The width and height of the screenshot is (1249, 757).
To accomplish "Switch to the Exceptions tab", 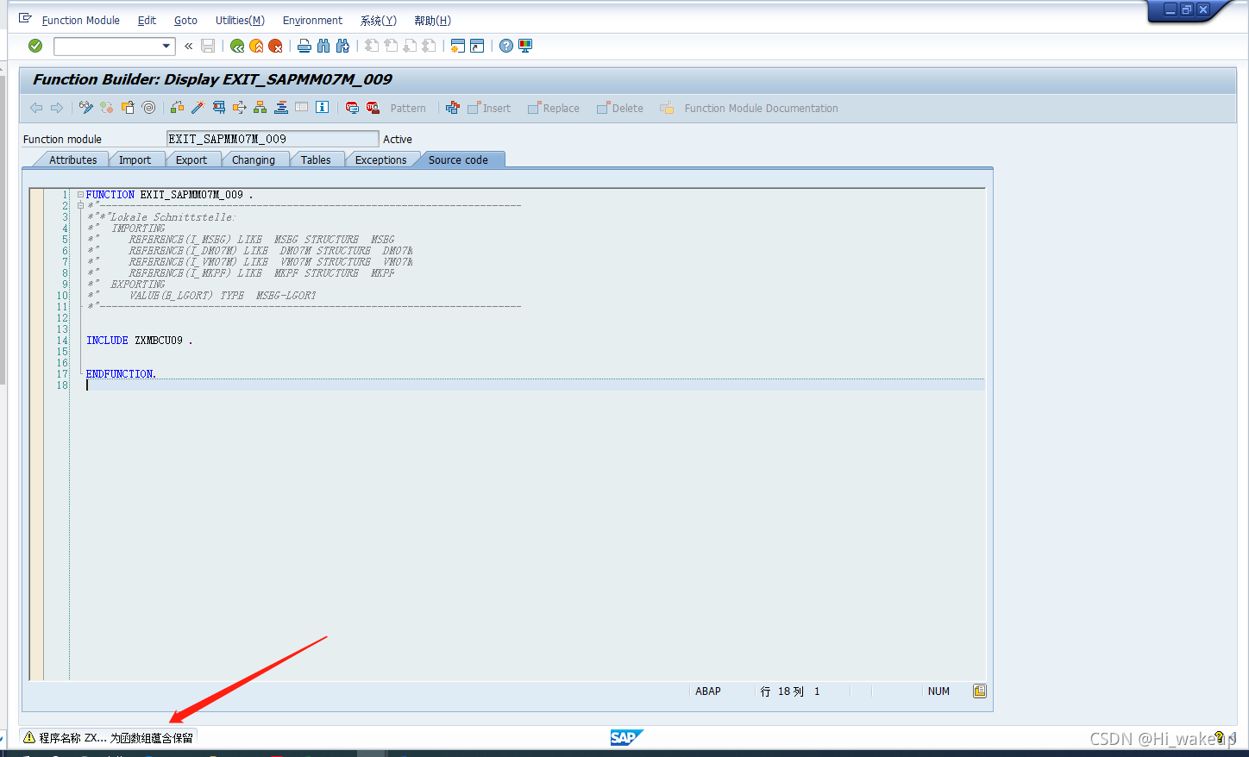I will (x=380, y=160).
